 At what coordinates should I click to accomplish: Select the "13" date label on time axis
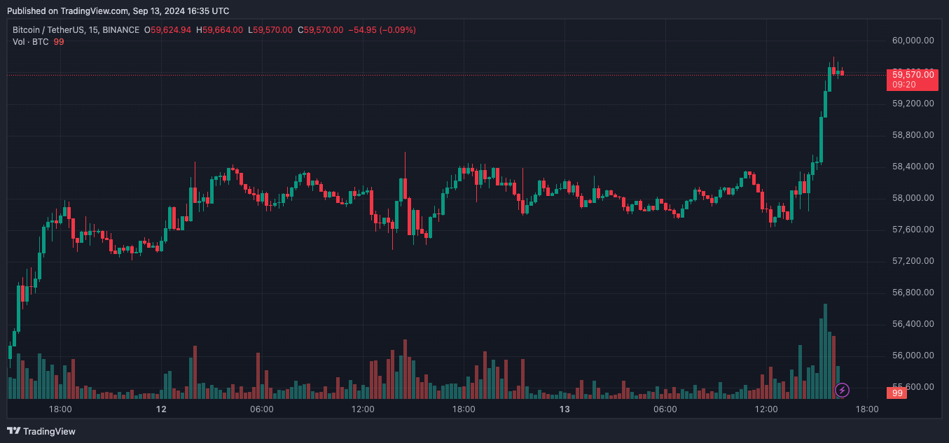pos(564,409)
